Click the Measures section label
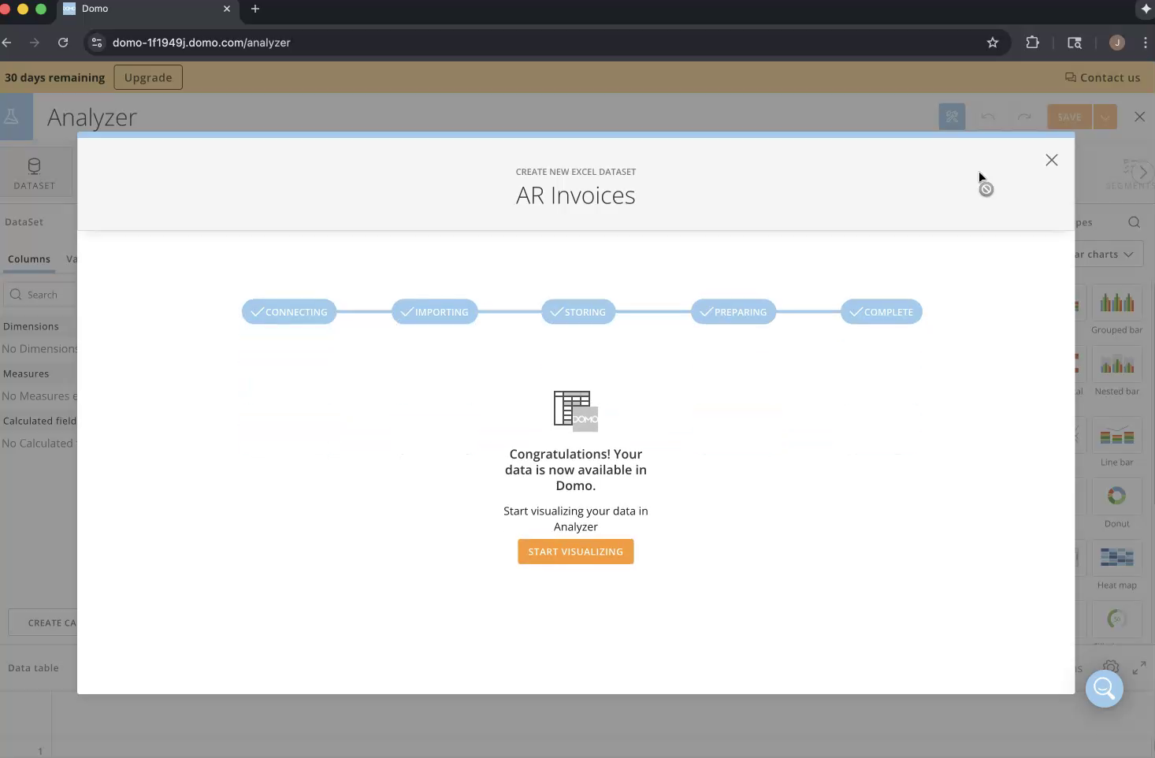The width and height of the screenshot is (1155, 758). [26, 373]
